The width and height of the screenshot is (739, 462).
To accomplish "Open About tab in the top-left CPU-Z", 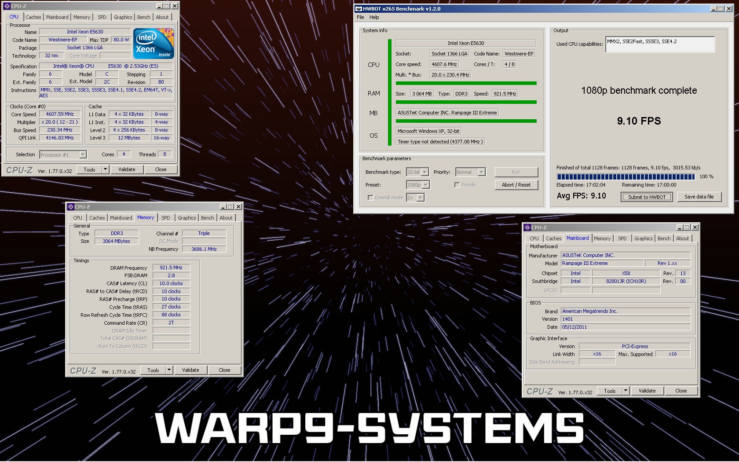I will point(162,17).
